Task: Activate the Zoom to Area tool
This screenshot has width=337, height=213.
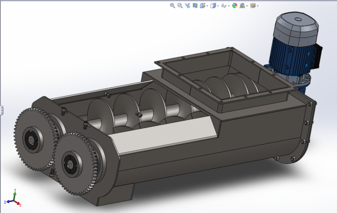Action: click(x=180, y=6)
